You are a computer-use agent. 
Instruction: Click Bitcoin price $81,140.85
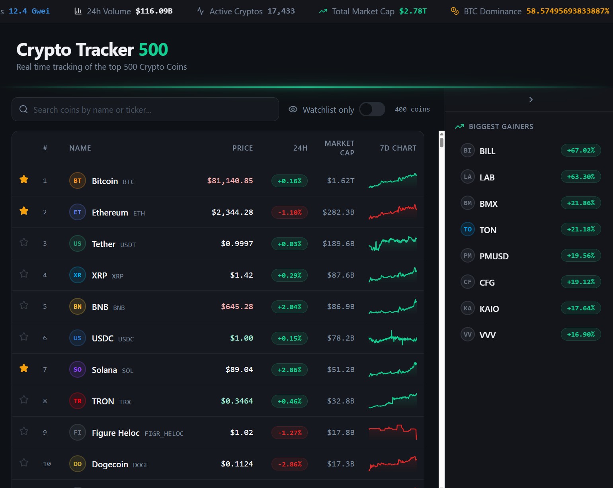click(230, 180)
